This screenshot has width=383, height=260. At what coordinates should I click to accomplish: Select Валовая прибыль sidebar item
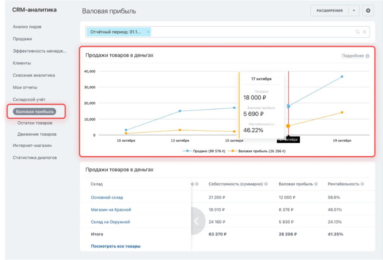pyautogui.click(x=35, y=112)
